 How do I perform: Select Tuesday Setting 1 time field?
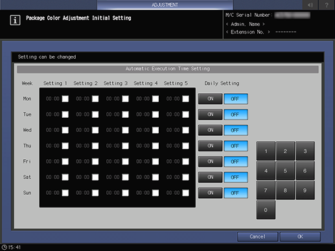click(x=52, y=115)
